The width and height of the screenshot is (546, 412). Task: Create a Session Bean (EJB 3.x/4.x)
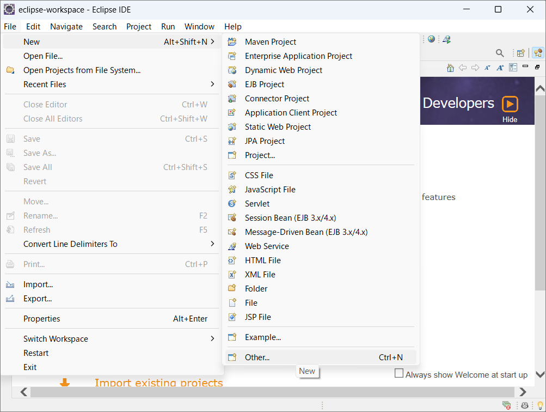320,218
